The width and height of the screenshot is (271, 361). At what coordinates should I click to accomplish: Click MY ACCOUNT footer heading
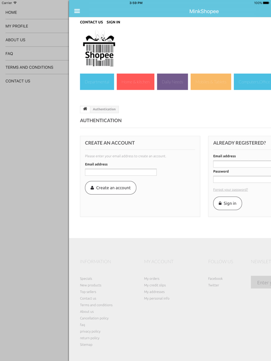point(159,262)
